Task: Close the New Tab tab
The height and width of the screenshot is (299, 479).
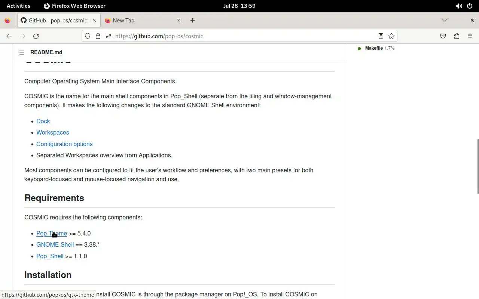Action: coord(179,21)
